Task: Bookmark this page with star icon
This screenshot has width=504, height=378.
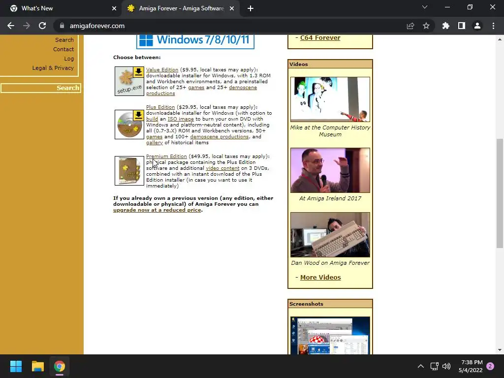Action: [426, 26]
